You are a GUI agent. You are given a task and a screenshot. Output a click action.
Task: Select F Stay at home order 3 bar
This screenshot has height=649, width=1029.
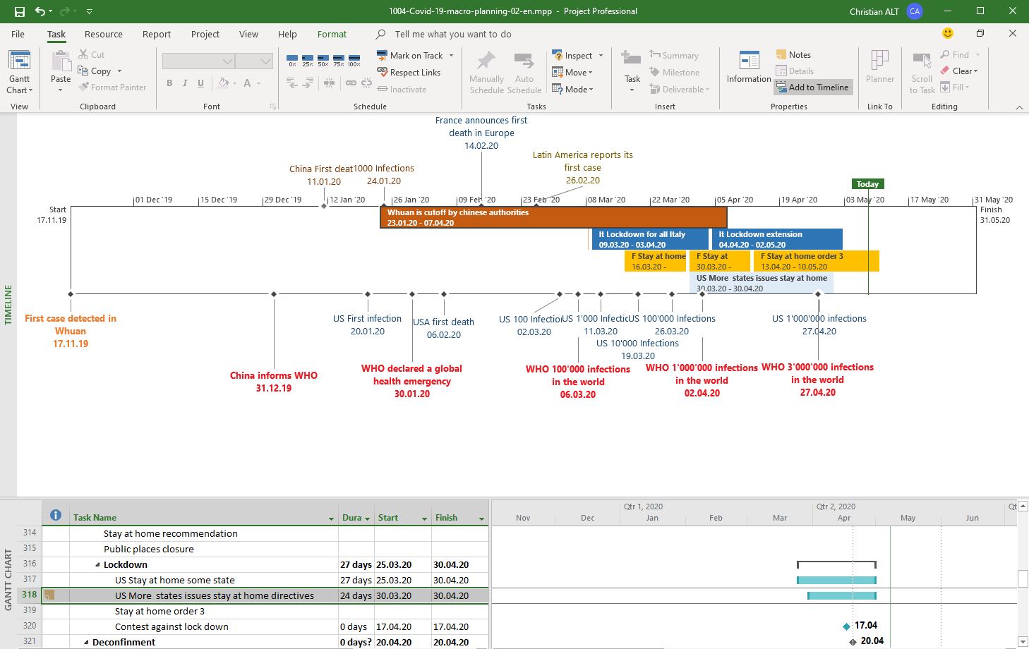[817, 261]
